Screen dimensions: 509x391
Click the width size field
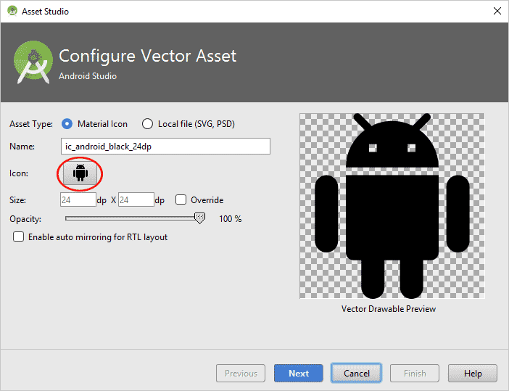[x=78, y=199]
